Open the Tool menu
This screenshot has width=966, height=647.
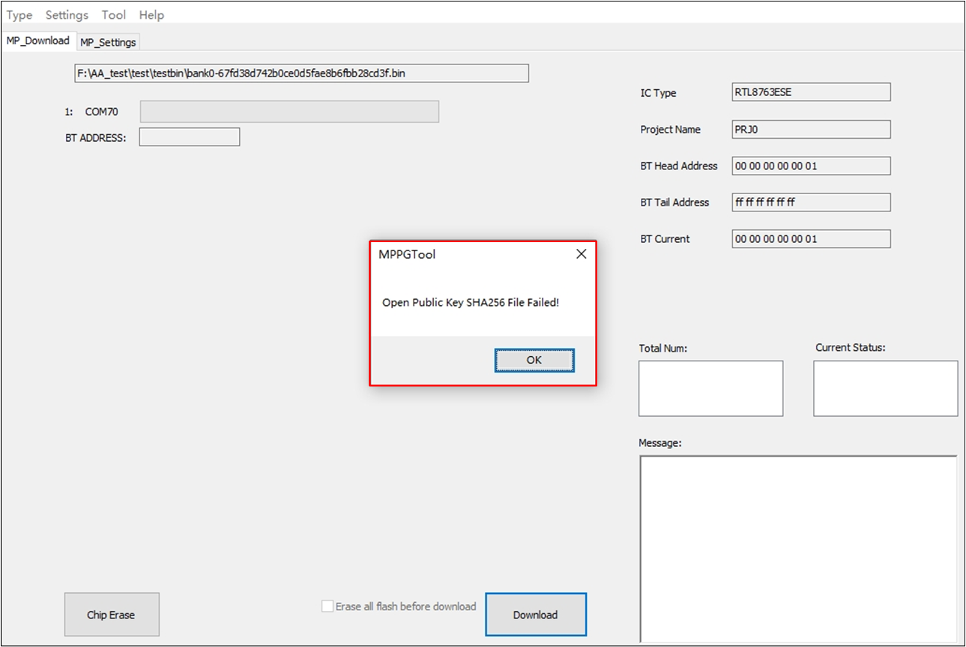pos(114,15)
